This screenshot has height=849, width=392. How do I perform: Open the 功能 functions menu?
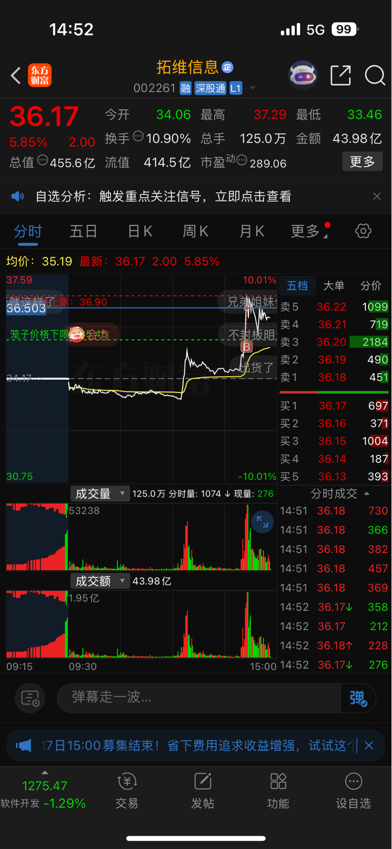[x=278, y=791]
